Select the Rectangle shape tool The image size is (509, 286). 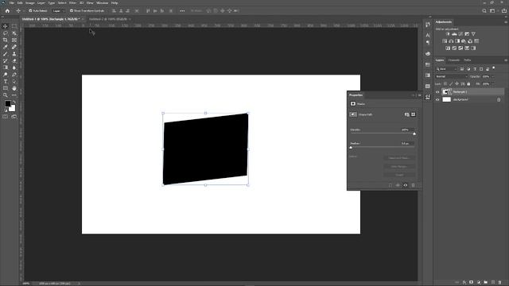(6, 88)
